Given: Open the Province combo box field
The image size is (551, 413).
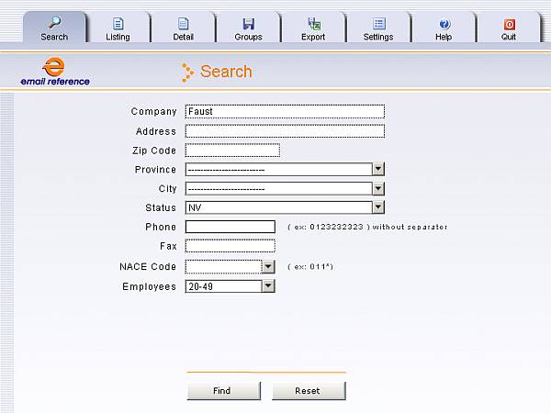Looking at the screenshot, I should (285, 169).
